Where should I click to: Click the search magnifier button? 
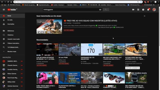(x=106, y=9)
